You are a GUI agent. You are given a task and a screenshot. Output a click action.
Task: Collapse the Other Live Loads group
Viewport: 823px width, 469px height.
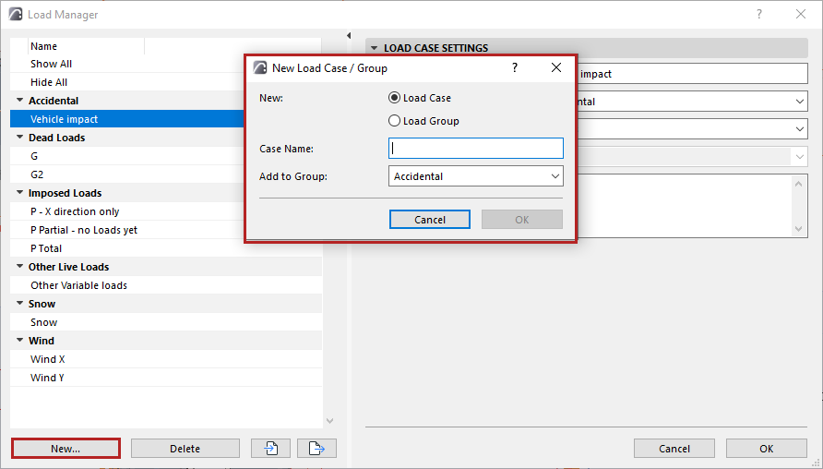tap(20, 266)
